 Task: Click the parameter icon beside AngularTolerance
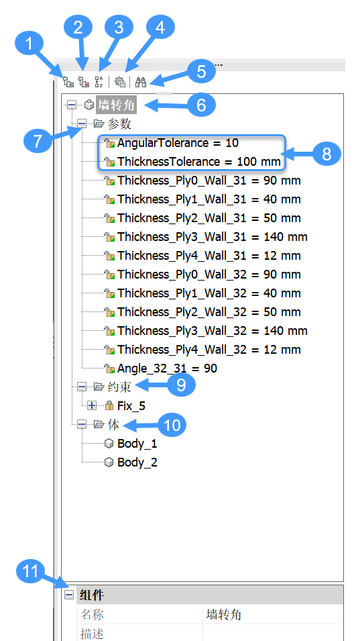[109, 143]
